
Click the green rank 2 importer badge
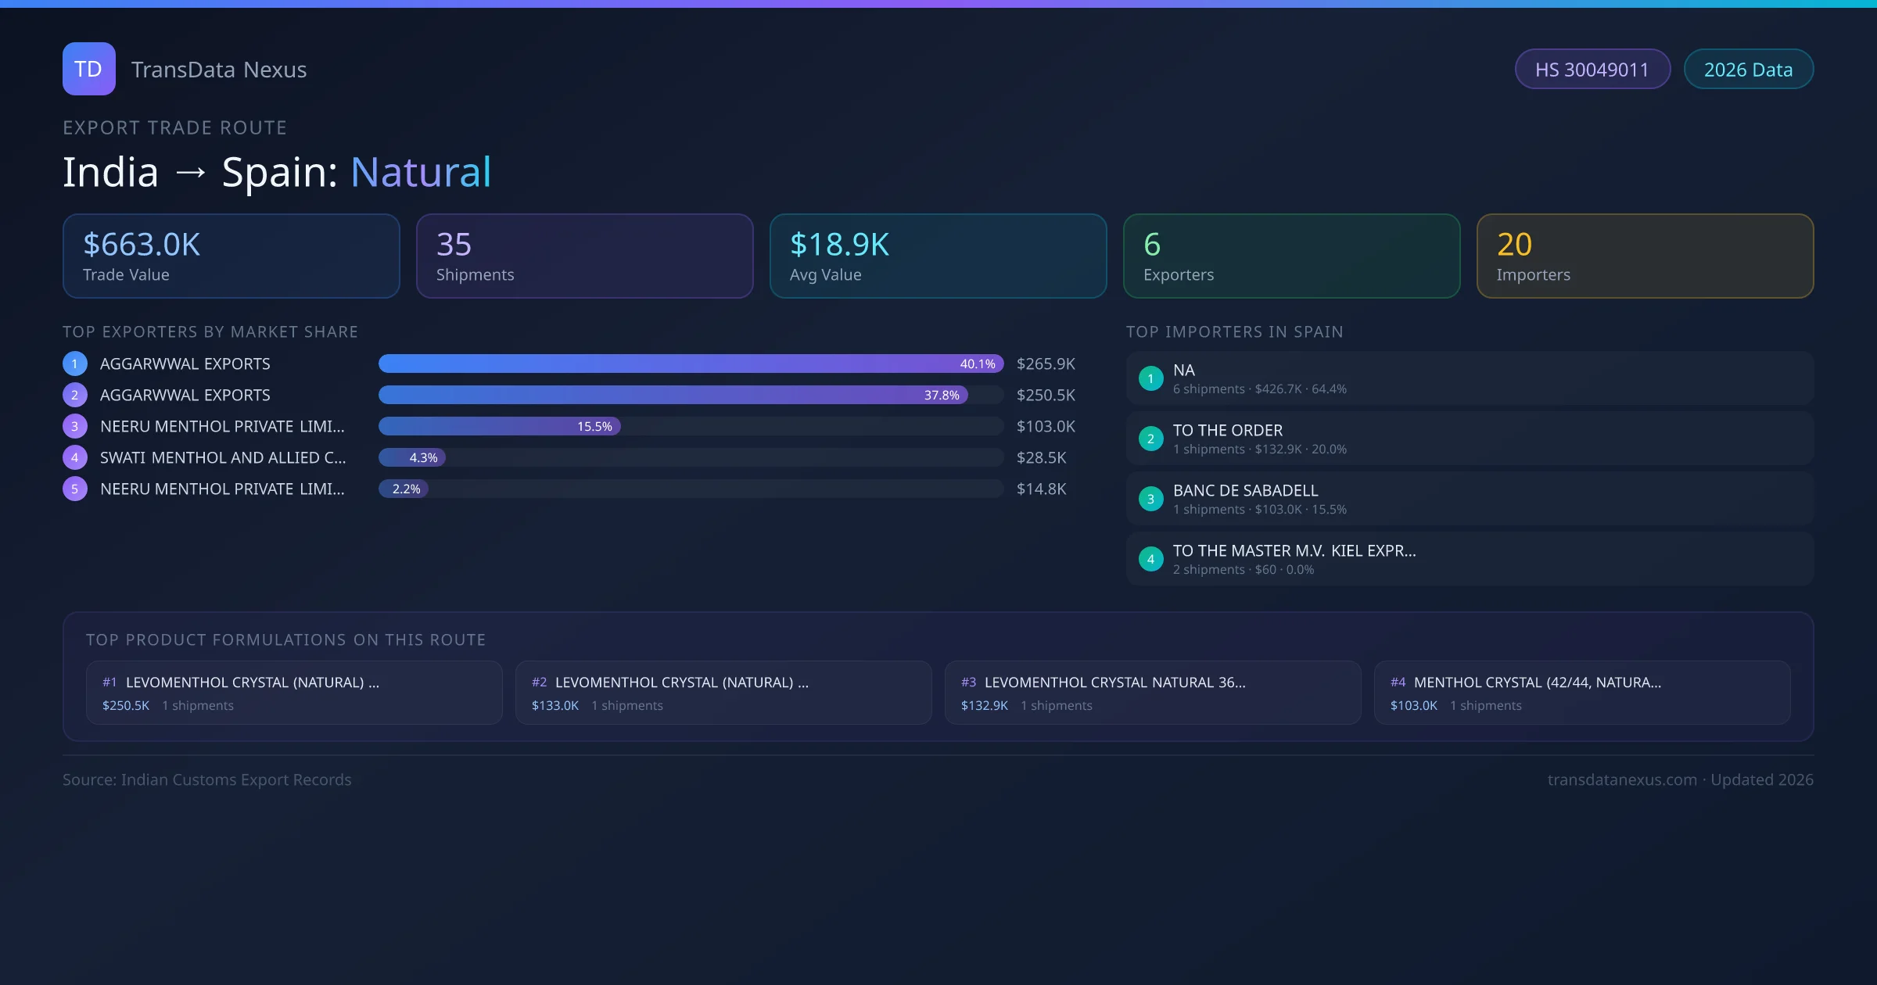tap(1150, 439)
